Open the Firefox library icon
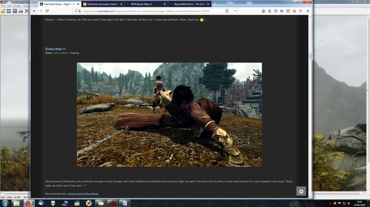 pyautogui.click(x=282, y=11)
